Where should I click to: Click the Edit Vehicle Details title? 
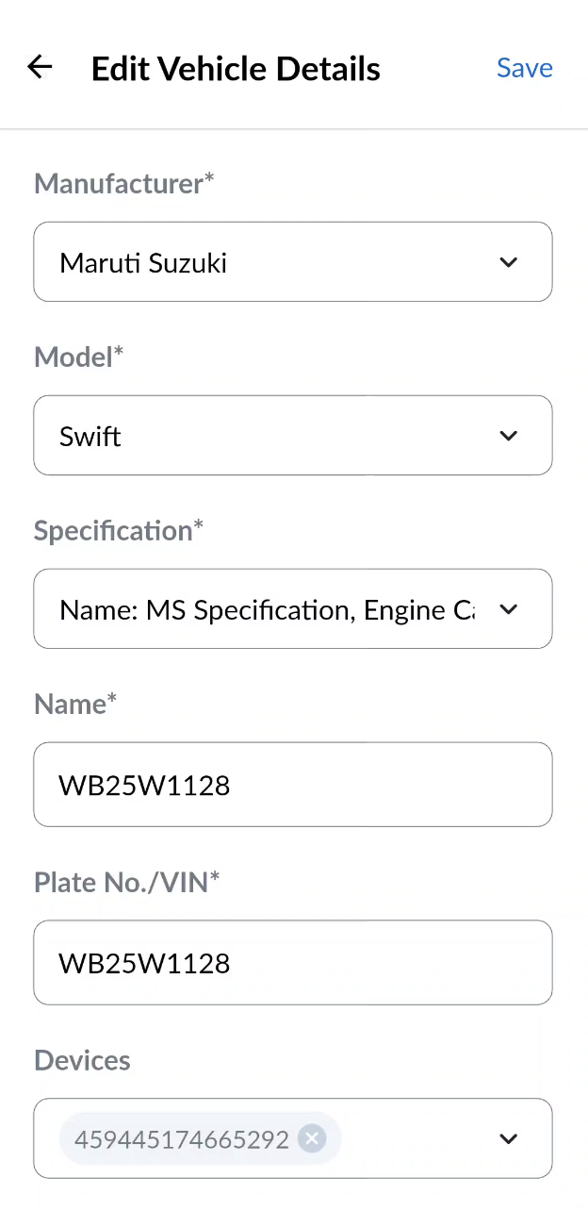click(236, 69)
